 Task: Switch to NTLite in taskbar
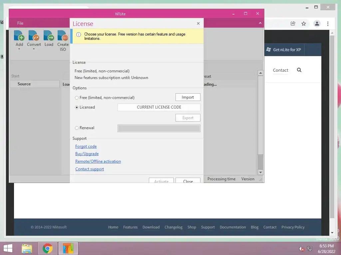click(x=68, y=248)
